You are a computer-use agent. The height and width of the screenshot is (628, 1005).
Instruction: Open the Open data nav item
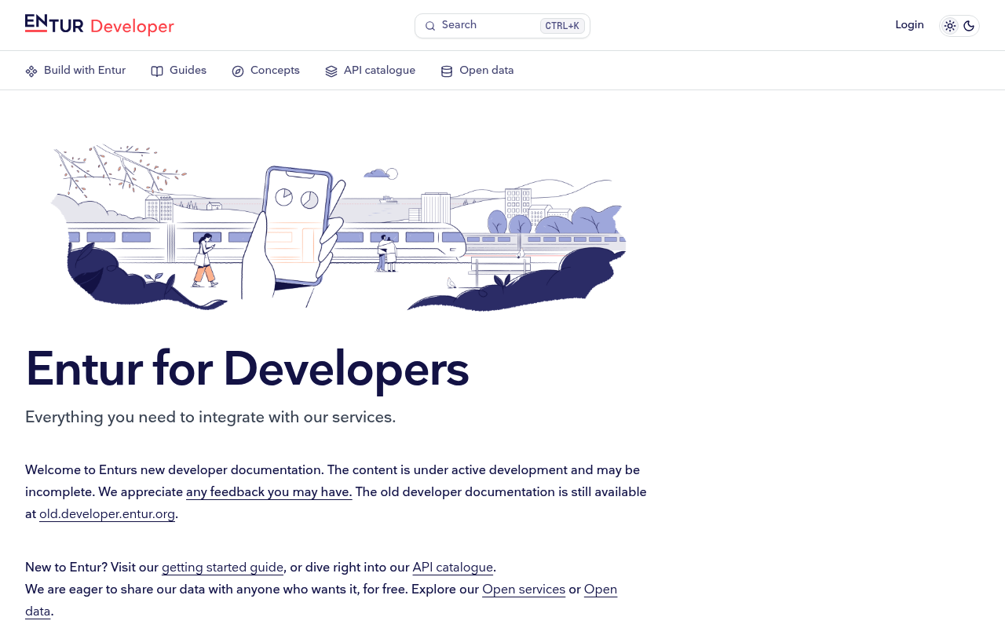pos(477,71)
